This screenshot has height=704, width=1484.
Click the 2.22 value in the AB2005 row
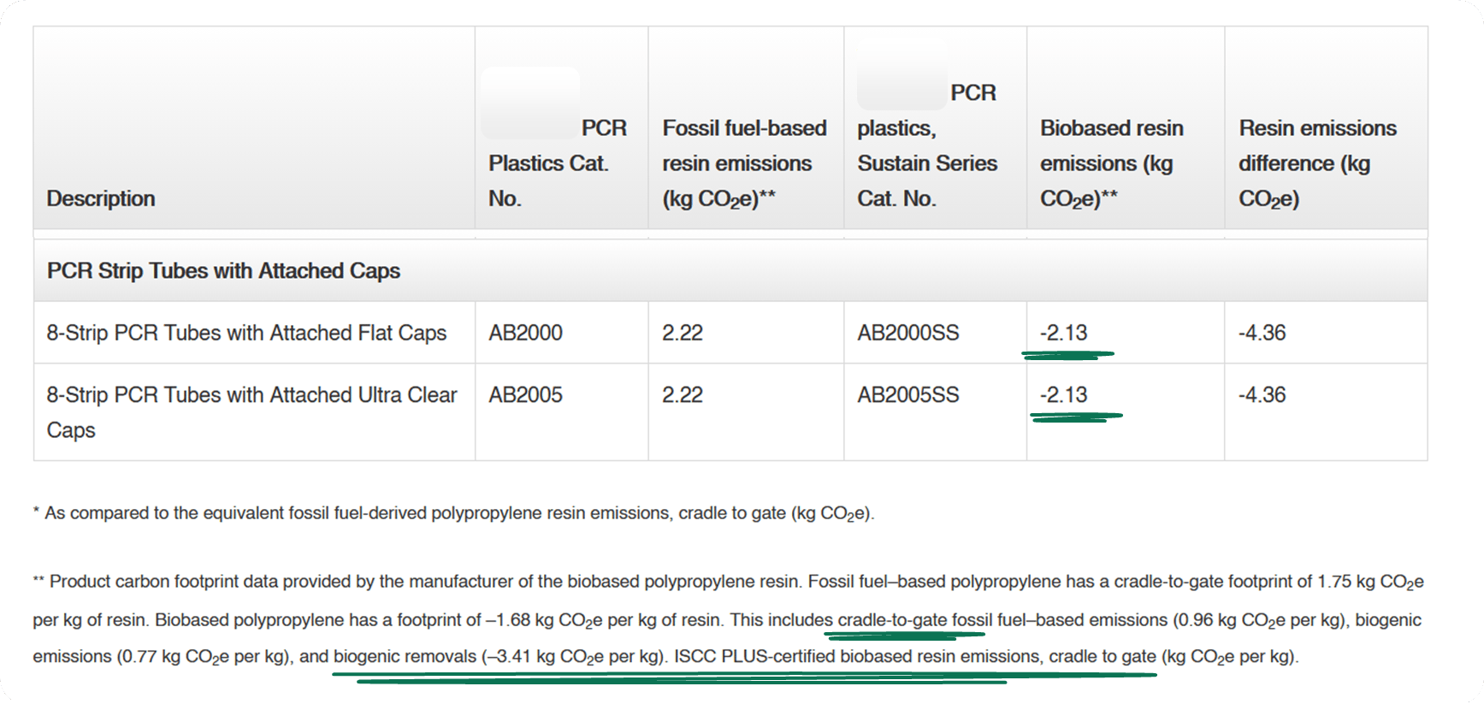tap(682, 395)
